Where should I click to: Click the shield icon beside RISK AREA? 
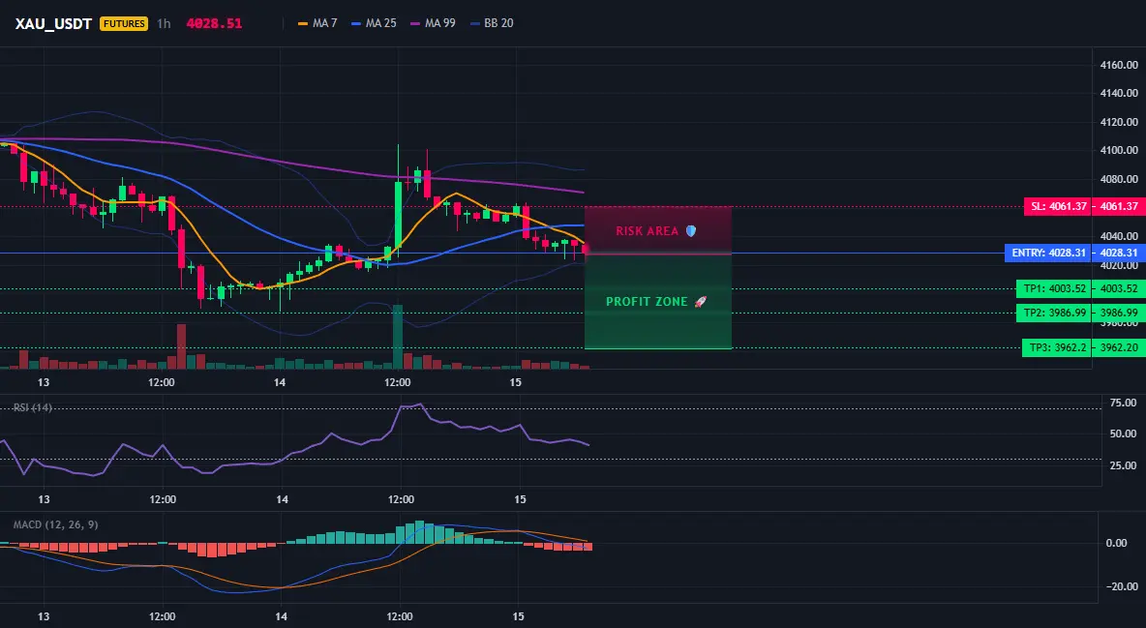click(691, 231)
